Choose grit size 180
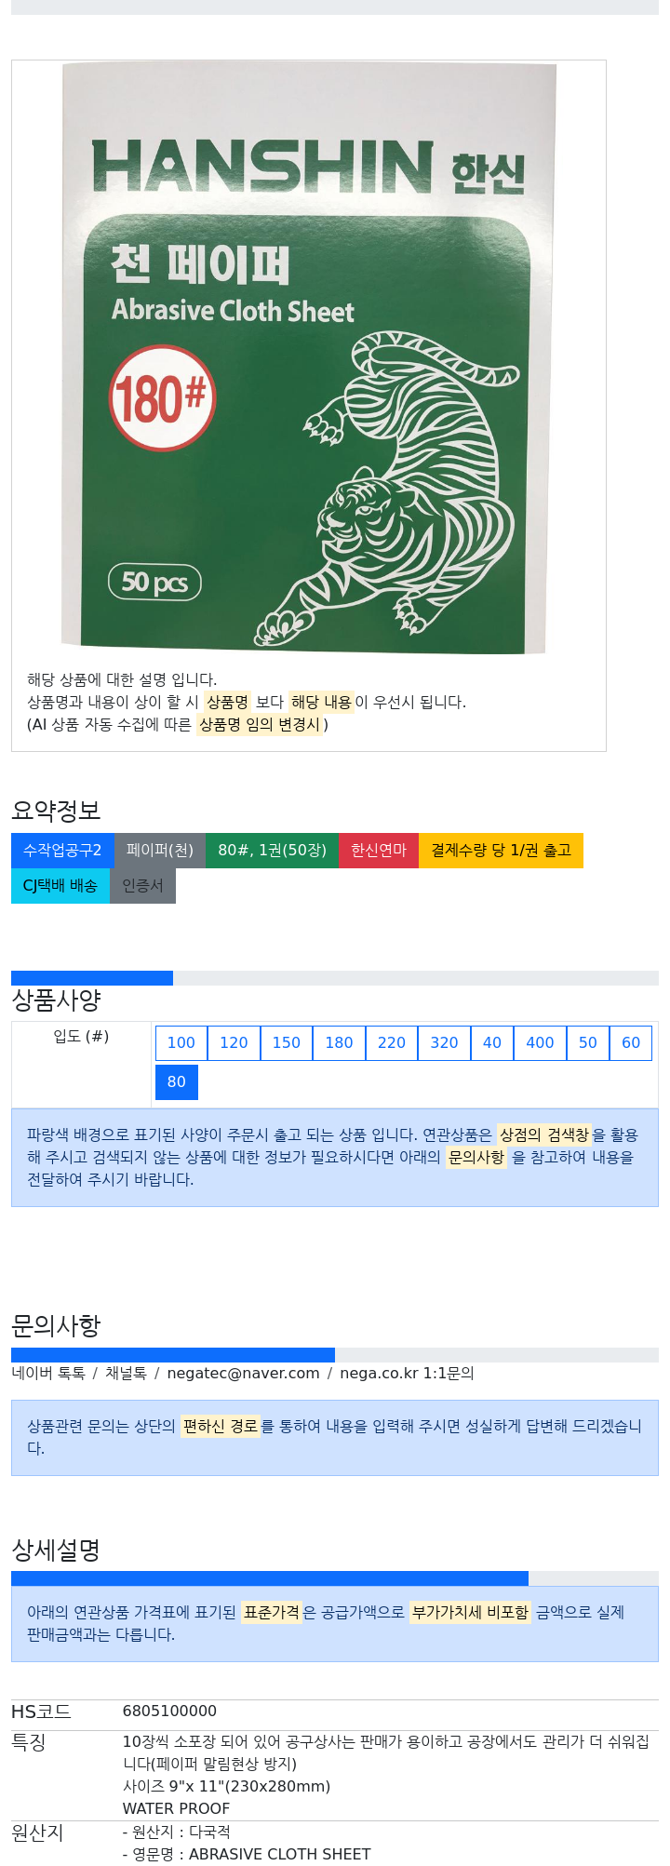The height and width of the screenshot is (1866, 670). coord(339,1042)
